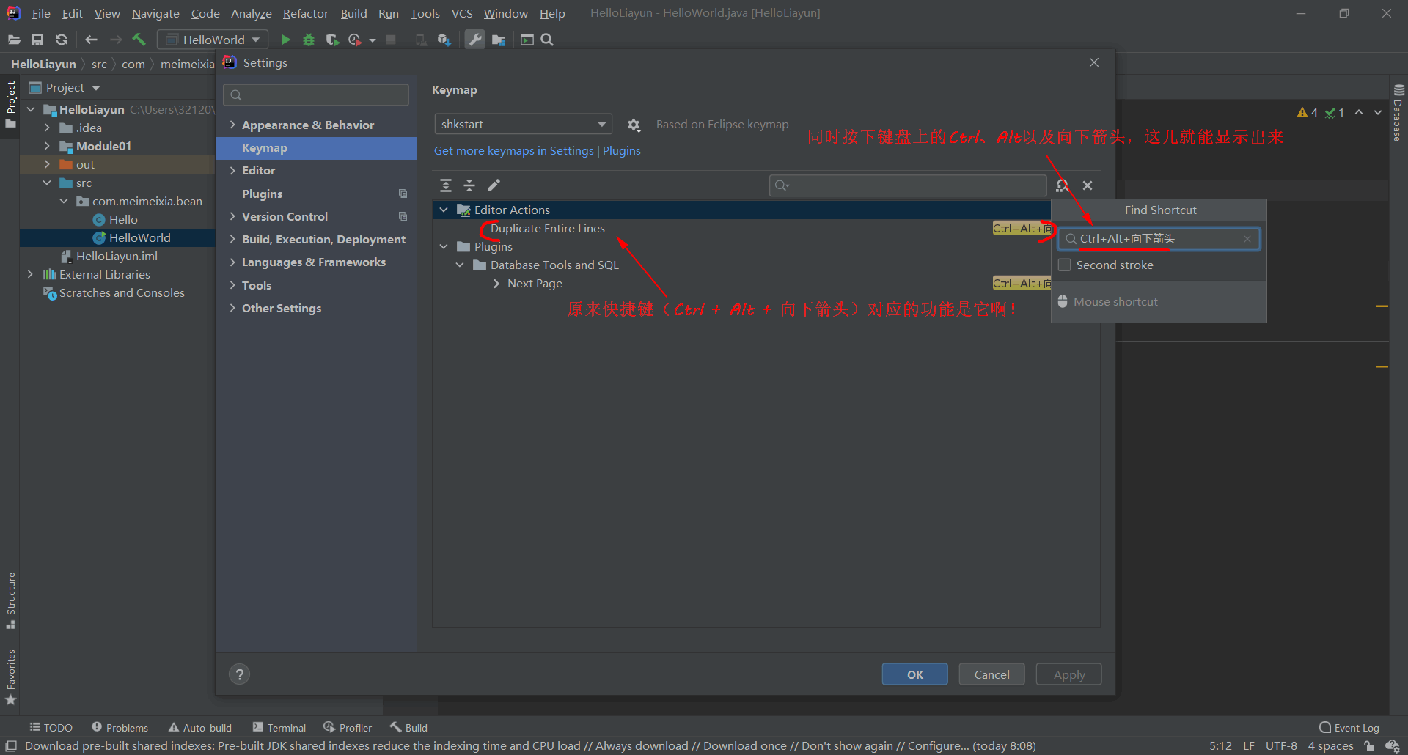Navigate back with the left arrow icon
Screen dimensions: 1408x755
point(91,40)
